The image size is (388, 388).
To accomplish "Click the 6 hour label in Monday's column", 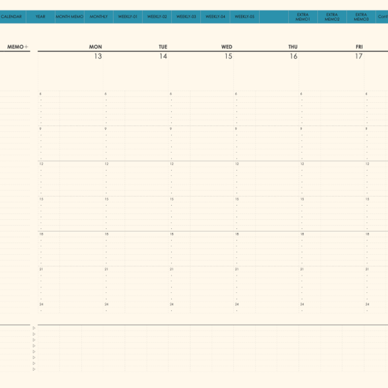I will (40, 94).
